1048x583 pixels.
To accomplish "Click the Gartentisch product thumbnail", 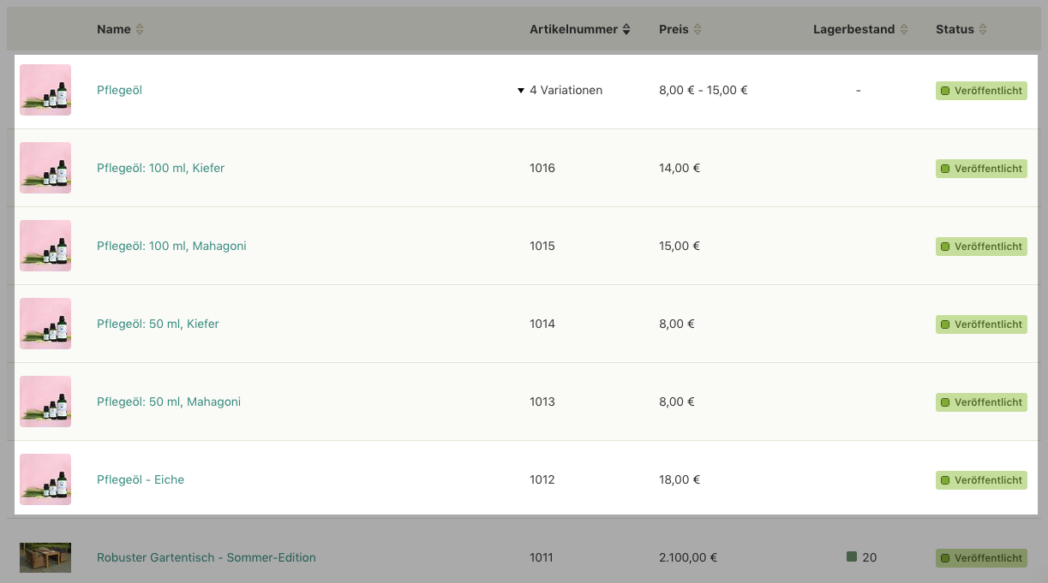I will tap(45, 557).
